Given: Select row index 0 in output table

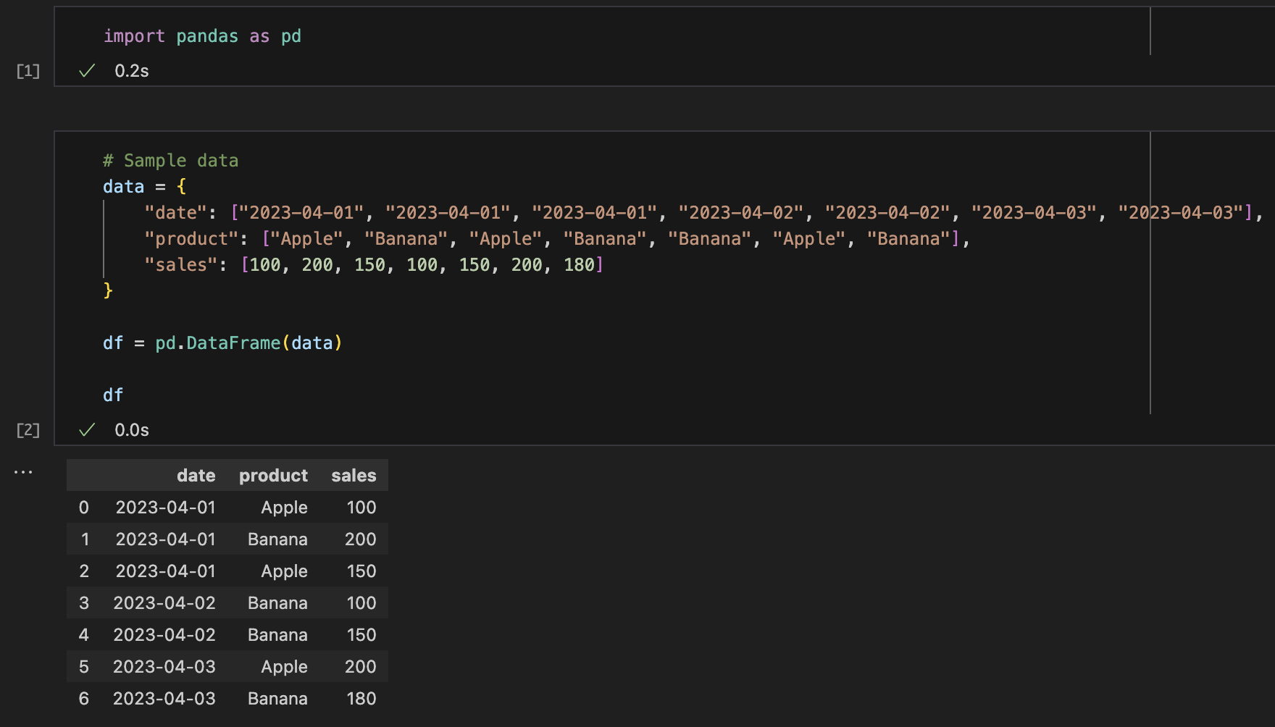Looking at the screenshot, I should pos(84,508).
